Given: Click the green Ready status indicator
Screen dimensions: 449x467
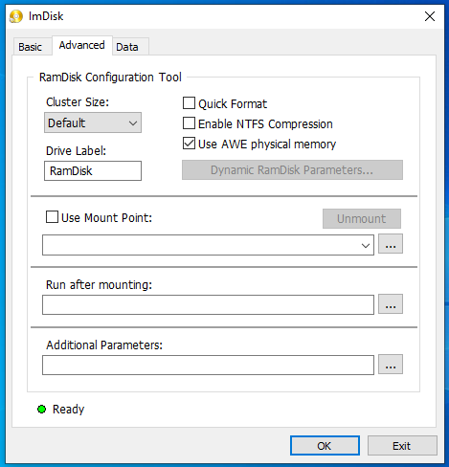Looking at the screenshot, I should point(41,409).
